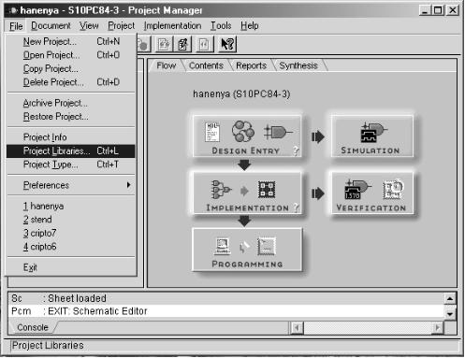Switch to the Flow tab
465x358 pixels.
(x=167, y=65)
